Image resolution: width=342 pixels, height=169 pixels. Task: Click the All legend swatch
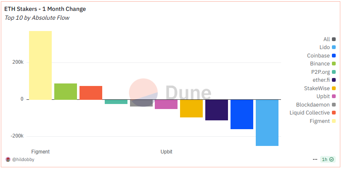point(334,39)
